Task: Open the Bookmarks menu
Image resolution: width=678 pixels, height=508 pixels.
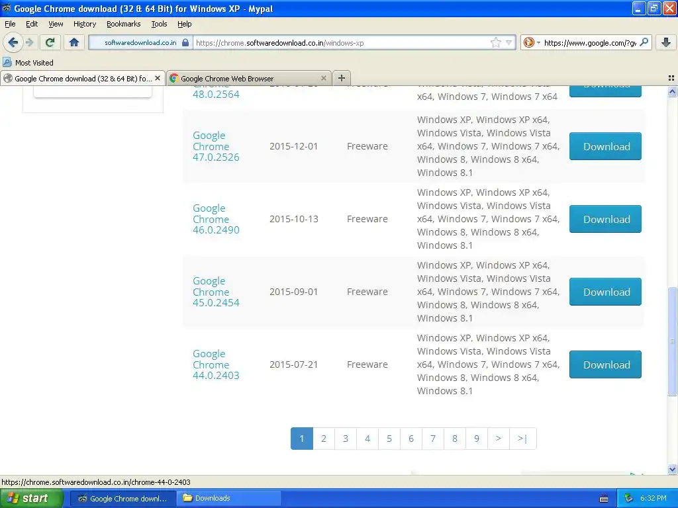Action: 123,24
